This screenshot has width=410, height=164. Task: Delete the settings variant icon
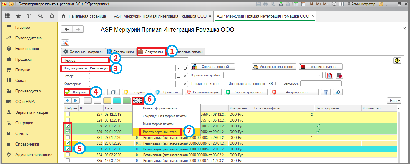[339, 75]
